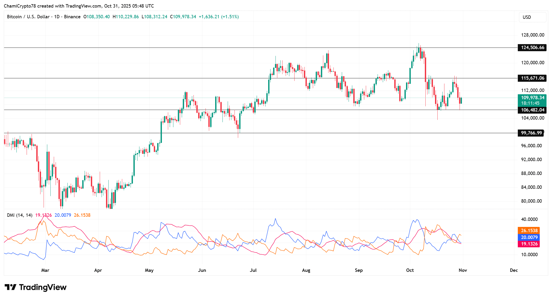The width and height of the screenshot is (552, 299).
Task: Click the Dec label on time axis
Action: point(513,270)
